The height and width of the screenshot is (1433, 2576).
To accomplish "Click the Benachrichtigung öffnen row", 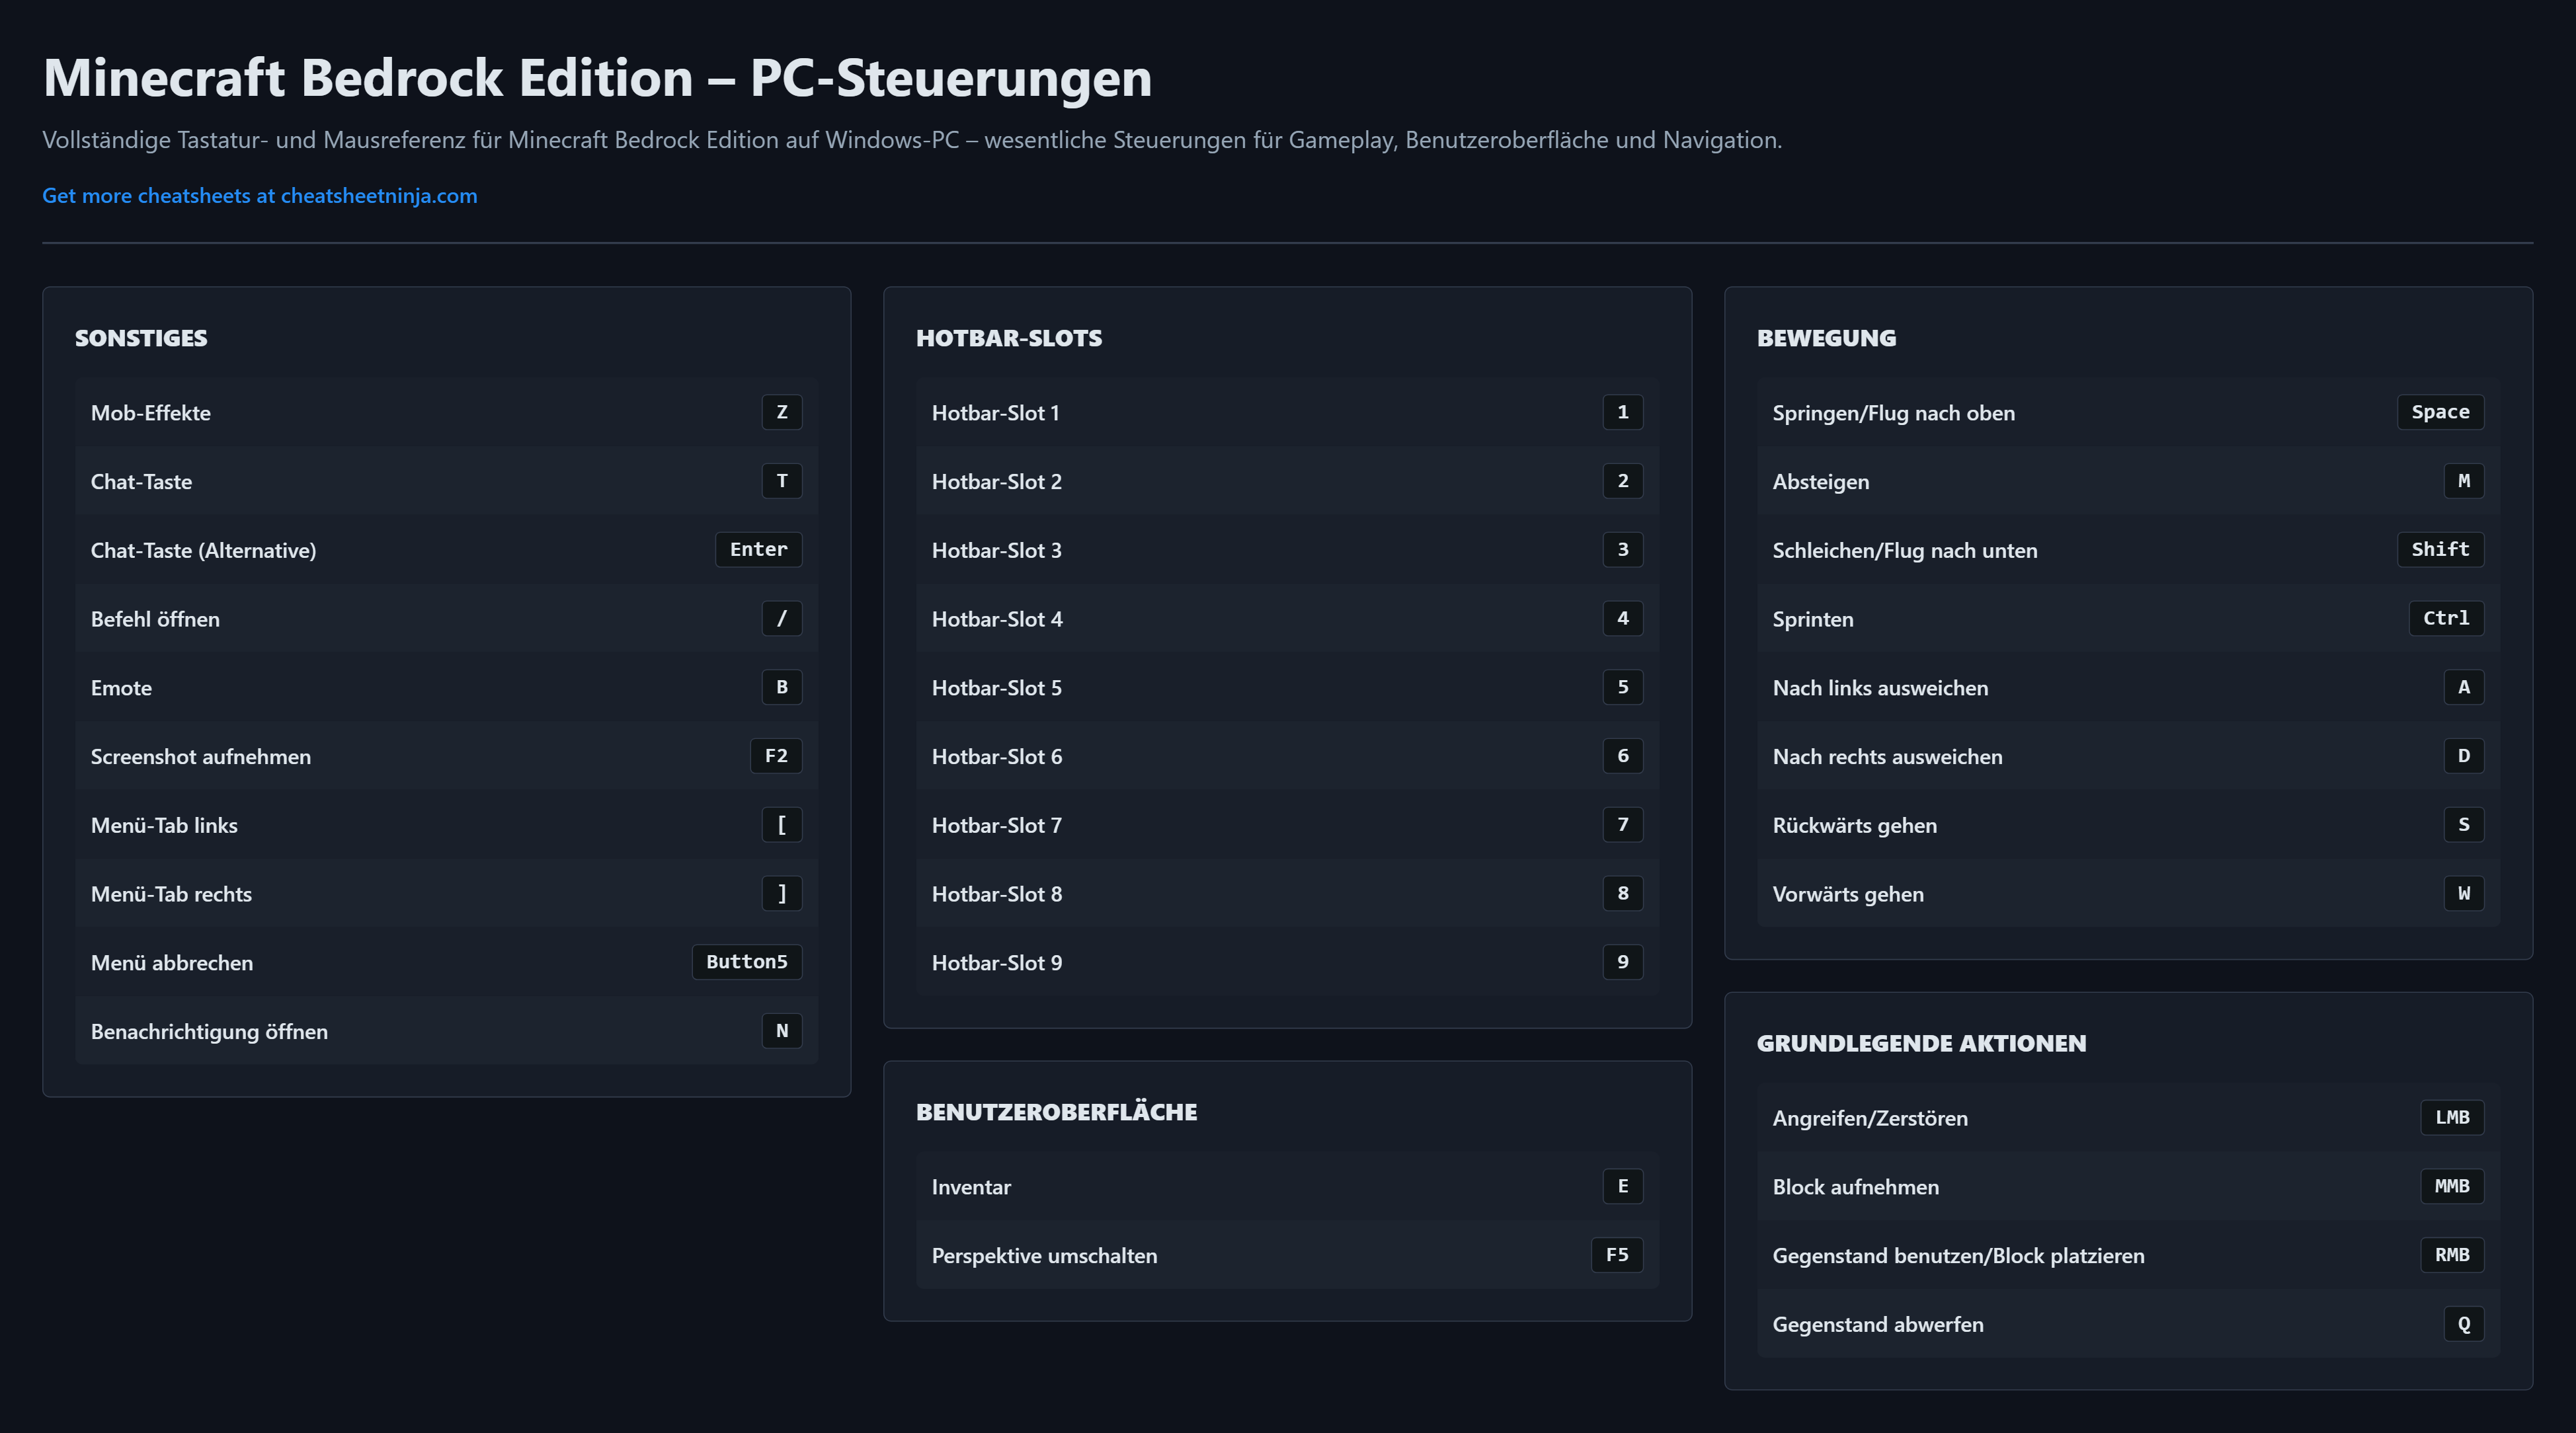I will 446,1031.
